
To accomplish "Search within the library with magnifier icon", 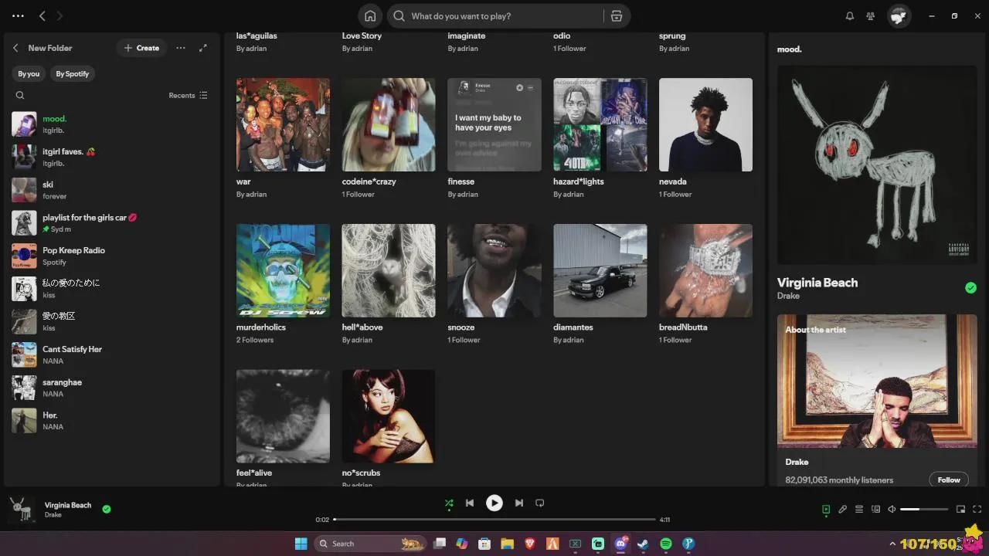I will tap(20, 96).
